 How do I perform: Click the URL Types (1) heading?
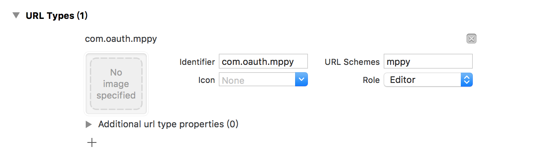click(x=56, y=16)
